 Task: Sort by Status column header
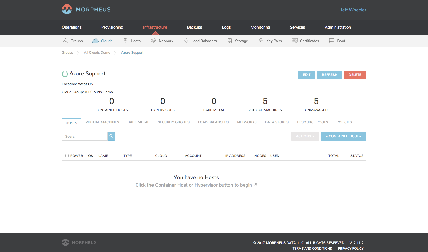coord(357,156)
